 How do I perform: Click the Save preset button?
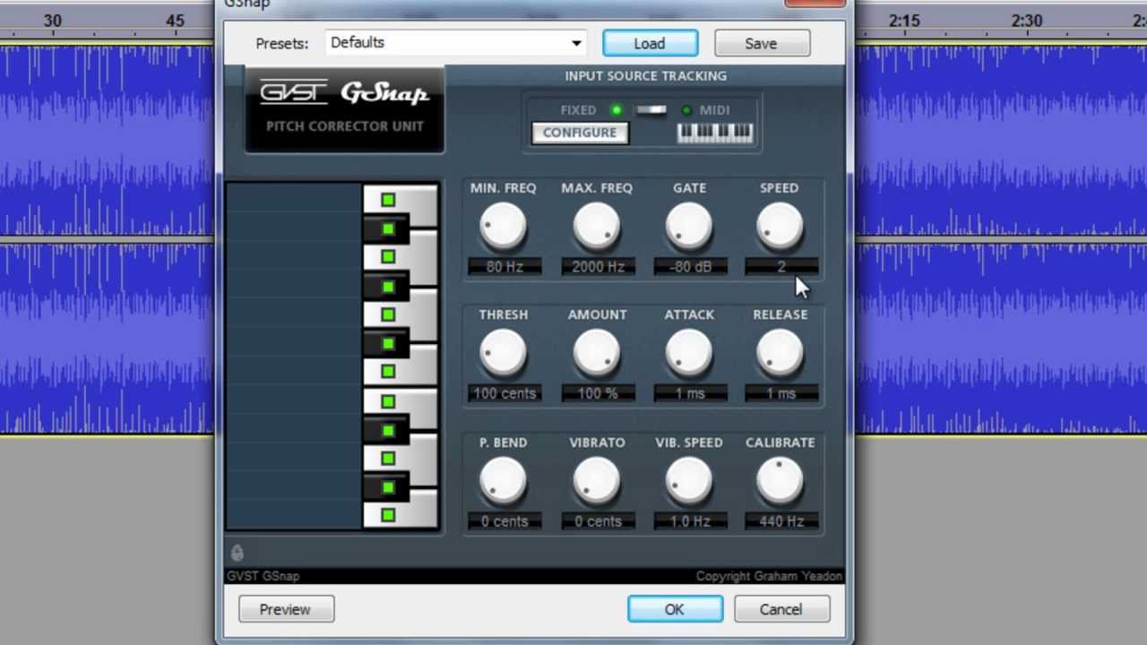[x=761, y=43]
